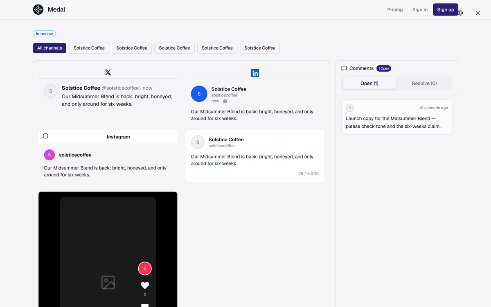Switch to the Open (1) comments tab
Screen dimensions: 491x307
(369, 83)
